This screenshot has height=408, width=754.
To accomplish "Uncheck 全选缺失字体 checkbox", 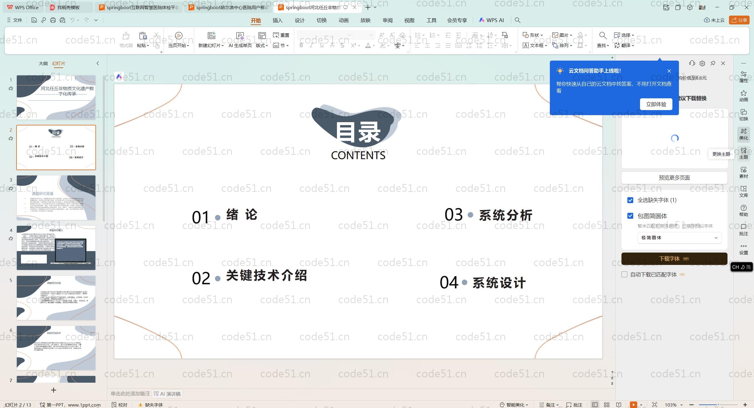I will (630, 200).
